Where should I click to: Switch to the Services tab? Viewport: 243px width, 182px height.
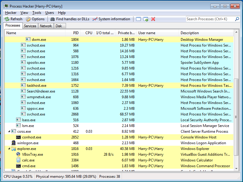30,26
